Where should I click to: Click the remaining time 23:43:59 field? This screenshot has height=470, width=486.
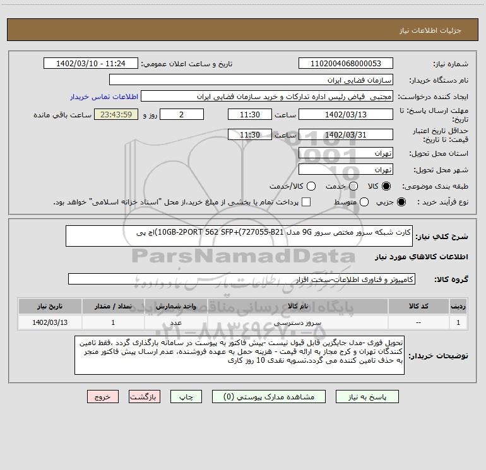click(116, 115)
